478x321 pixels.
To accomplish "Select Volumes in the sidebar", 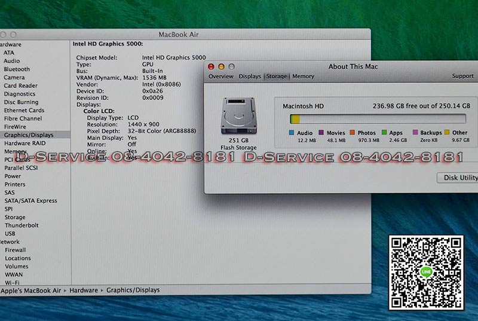I will [x=17, y=267].
